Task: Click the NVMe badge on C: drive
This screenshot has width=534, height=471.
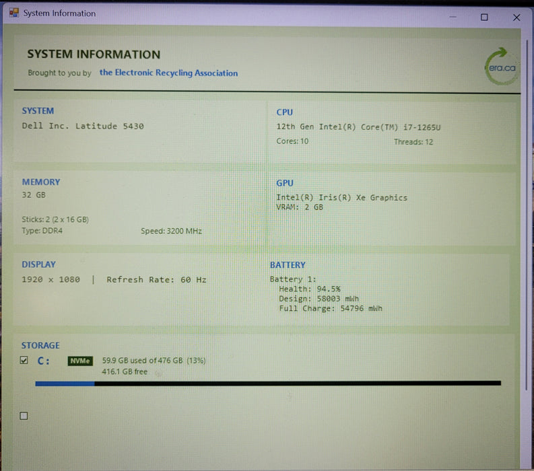Action: [x=80, y=361]
